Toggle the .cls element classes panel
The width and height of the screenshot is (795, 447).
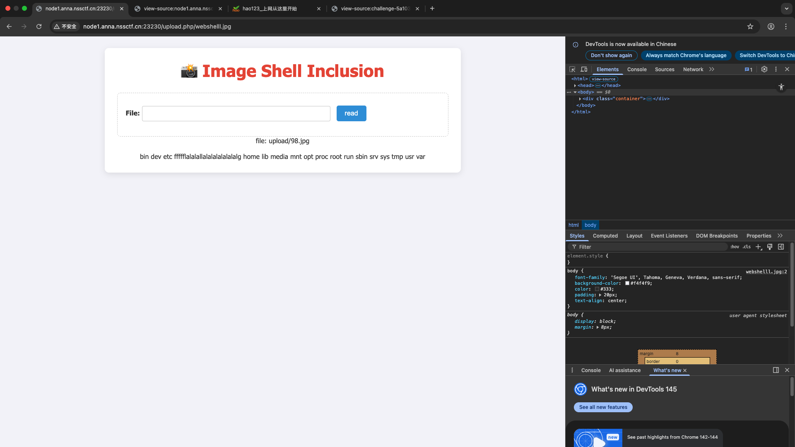tap(747, 247)
